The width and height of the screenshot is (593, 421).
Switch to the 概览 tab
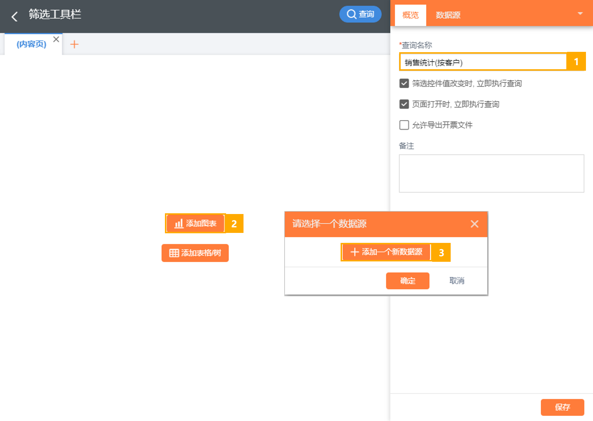coord(410,15)
